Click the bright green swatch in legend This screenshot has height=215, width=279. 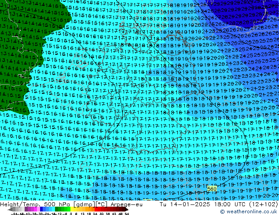[69, 209]
